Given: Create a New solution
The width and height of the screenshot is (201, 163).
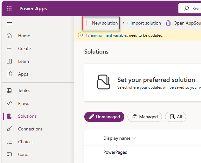Looking at the screenshot, I should tap(101, 23).
